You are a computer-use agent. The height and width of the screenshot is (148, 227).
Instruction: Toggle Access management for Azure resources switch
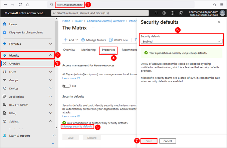point(66,86)
